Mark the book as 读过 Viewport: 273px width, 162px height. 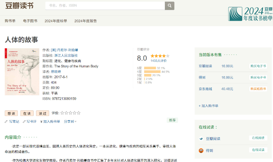point(43,113)
